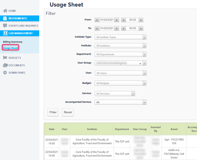Step To date back one day
This screenshot has width=197, height=160.
[97, 29]
